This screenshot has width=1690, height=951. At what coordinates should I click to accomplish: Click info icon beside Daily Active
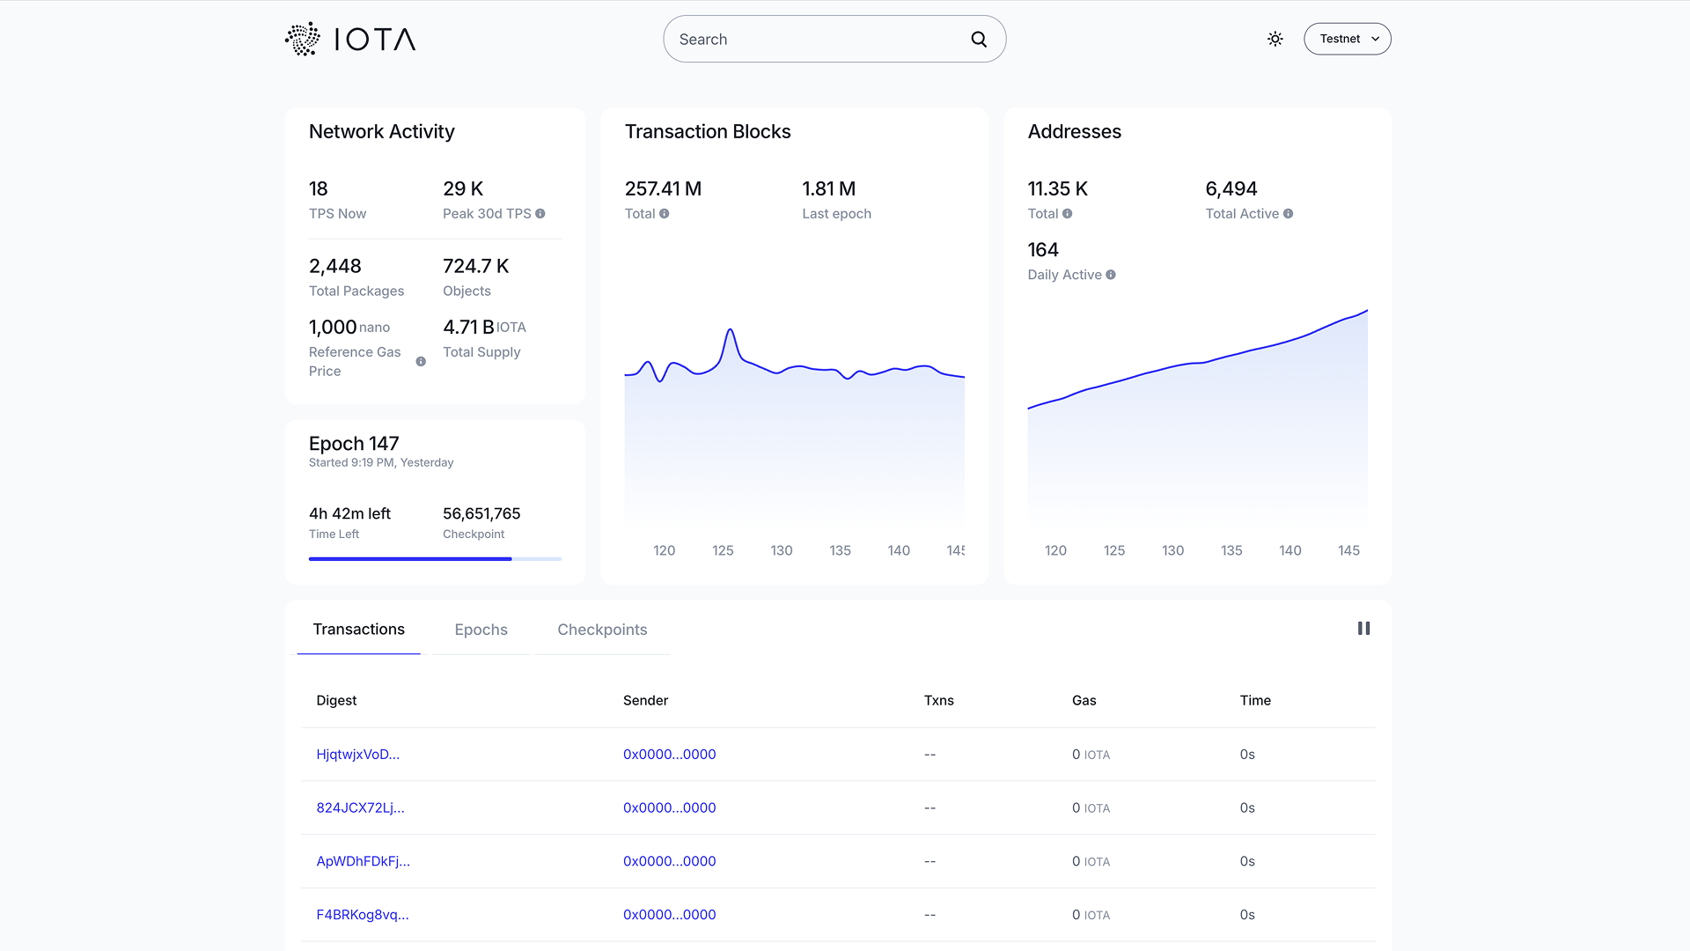pos(1111,275)
